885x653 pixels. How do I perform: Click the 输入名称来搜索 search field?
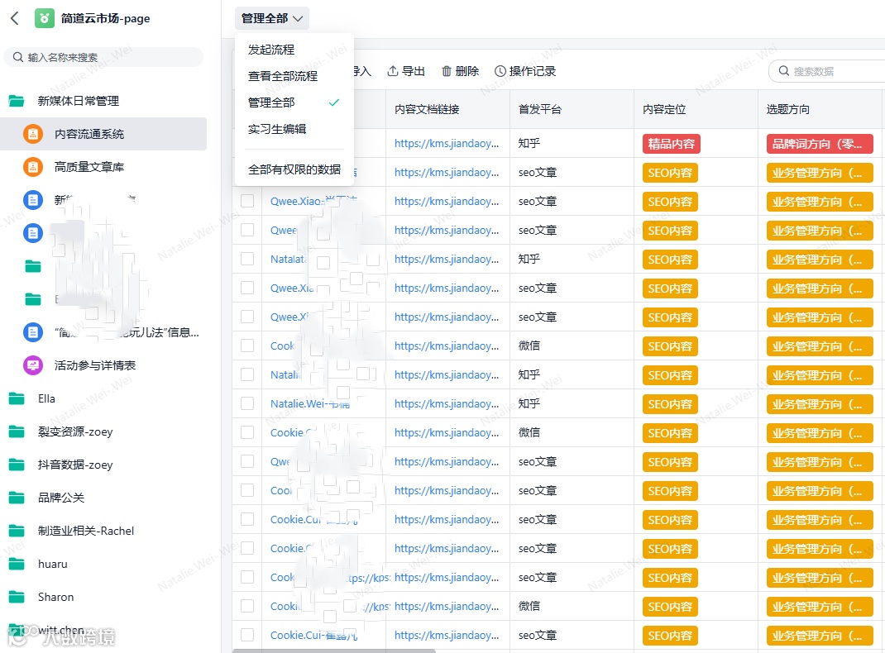coord(103,57)
